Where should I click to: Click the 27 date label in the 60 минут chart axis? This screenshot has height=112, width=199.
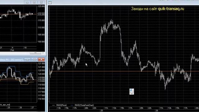[33, 108]
